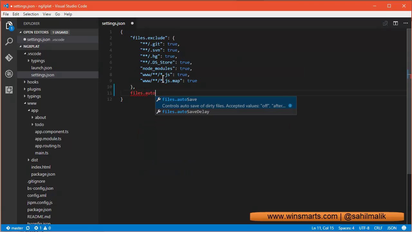Select the settings.json editor tab
The image size is (412, 232).
click(113, 23)
